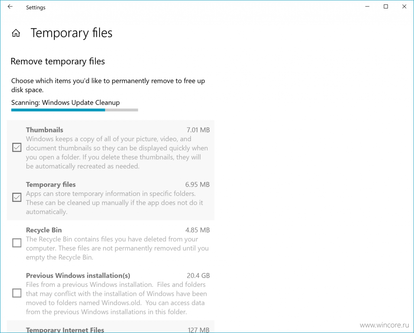This screenshot has height=333, width=414.
Task: Click the Recycle Bin description text
Action: click(x=117, y=248)
